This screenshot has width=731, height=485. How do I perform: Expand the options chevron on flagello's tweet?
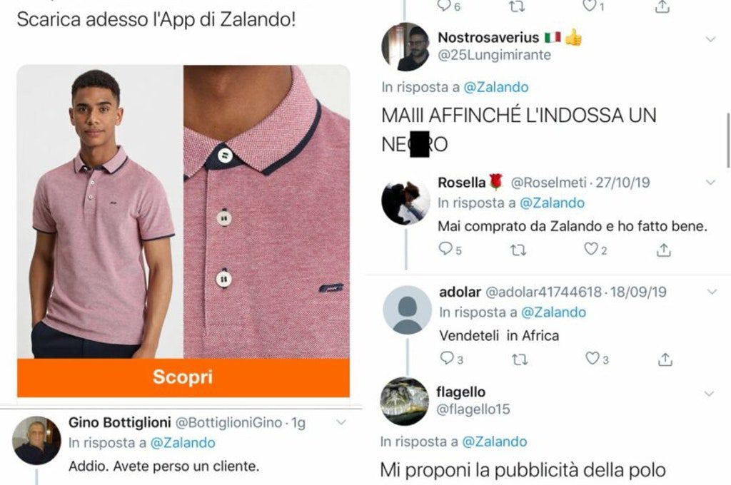(709, 394)
